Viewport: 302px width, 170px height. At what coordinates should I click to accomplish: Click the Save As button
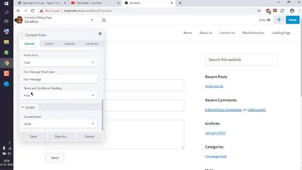click(61, 136)
